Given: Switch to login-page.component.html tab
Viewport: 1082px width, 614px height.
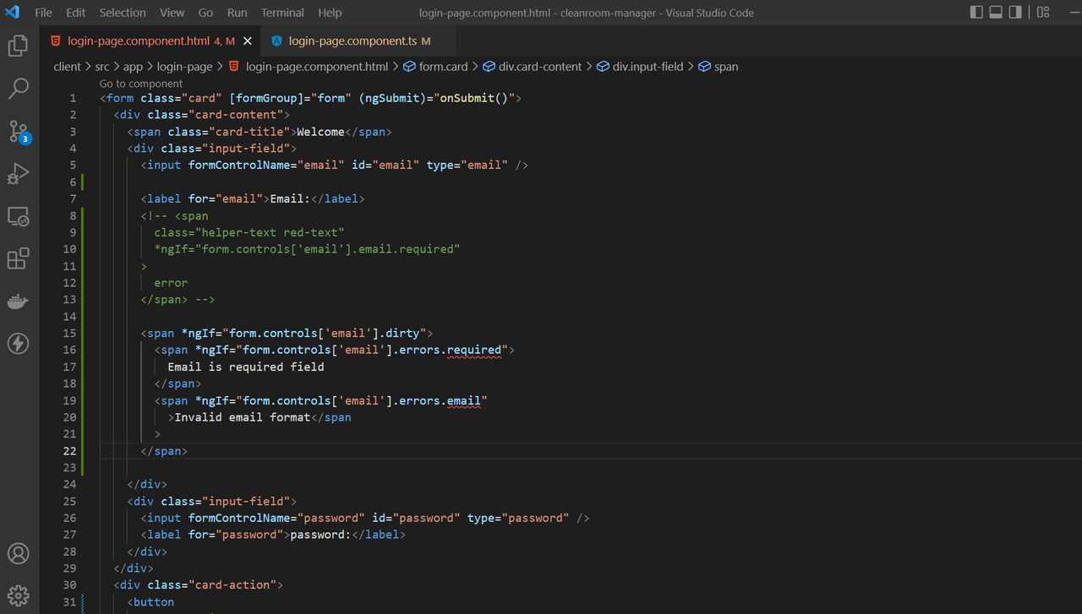Looking at the screenshot, I should (x=150, y=41).
